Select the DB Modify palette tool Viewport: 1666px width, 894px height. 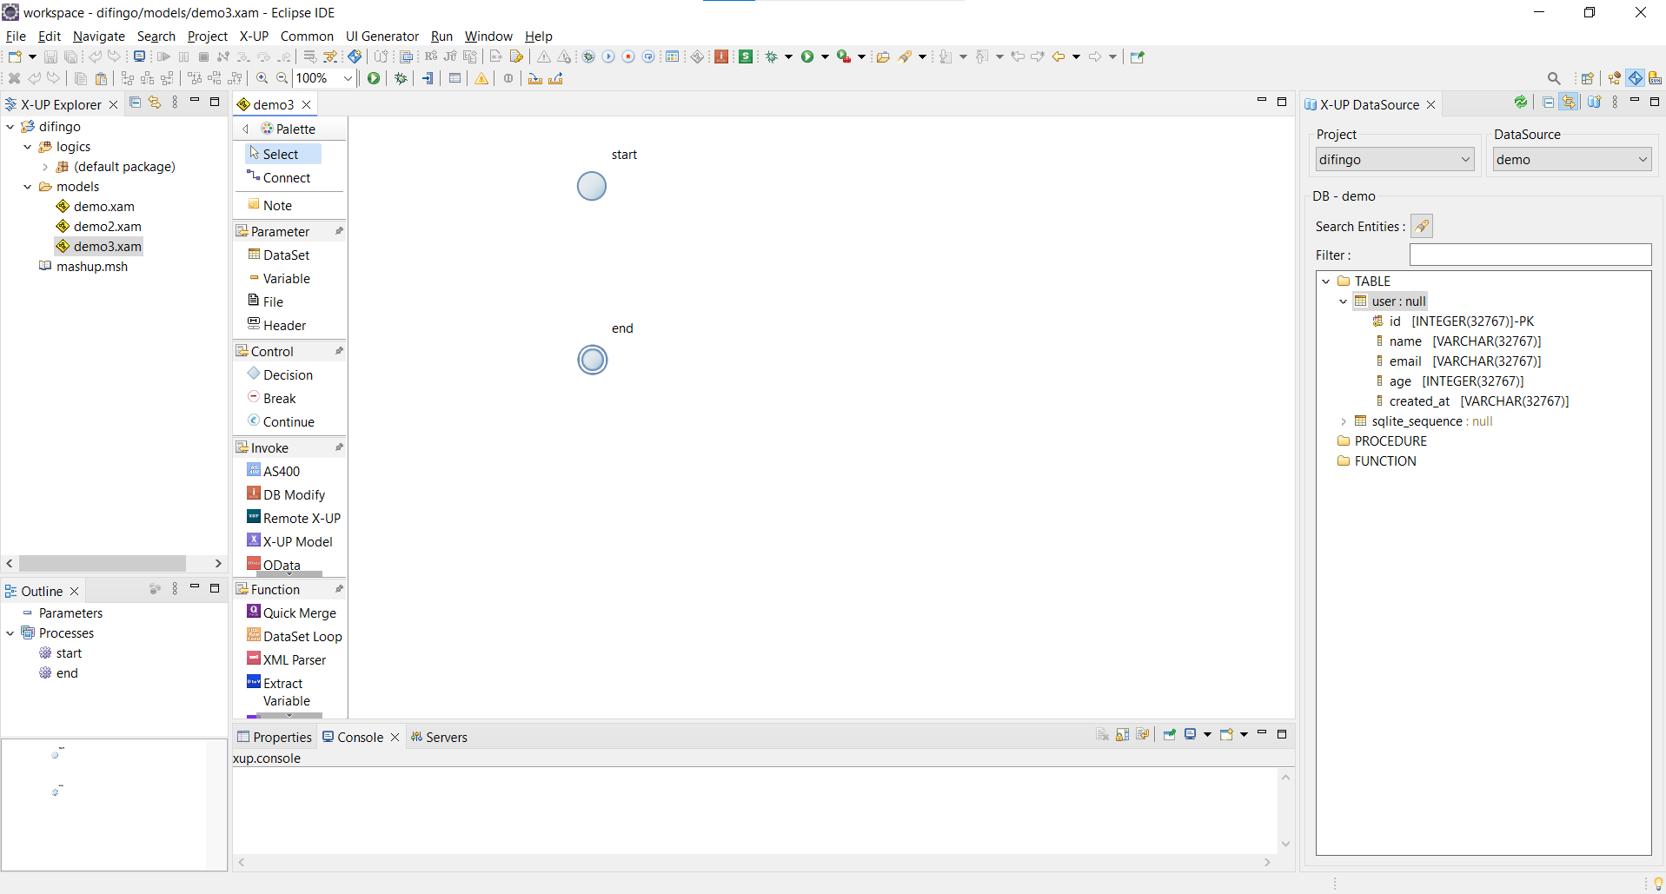293,494
